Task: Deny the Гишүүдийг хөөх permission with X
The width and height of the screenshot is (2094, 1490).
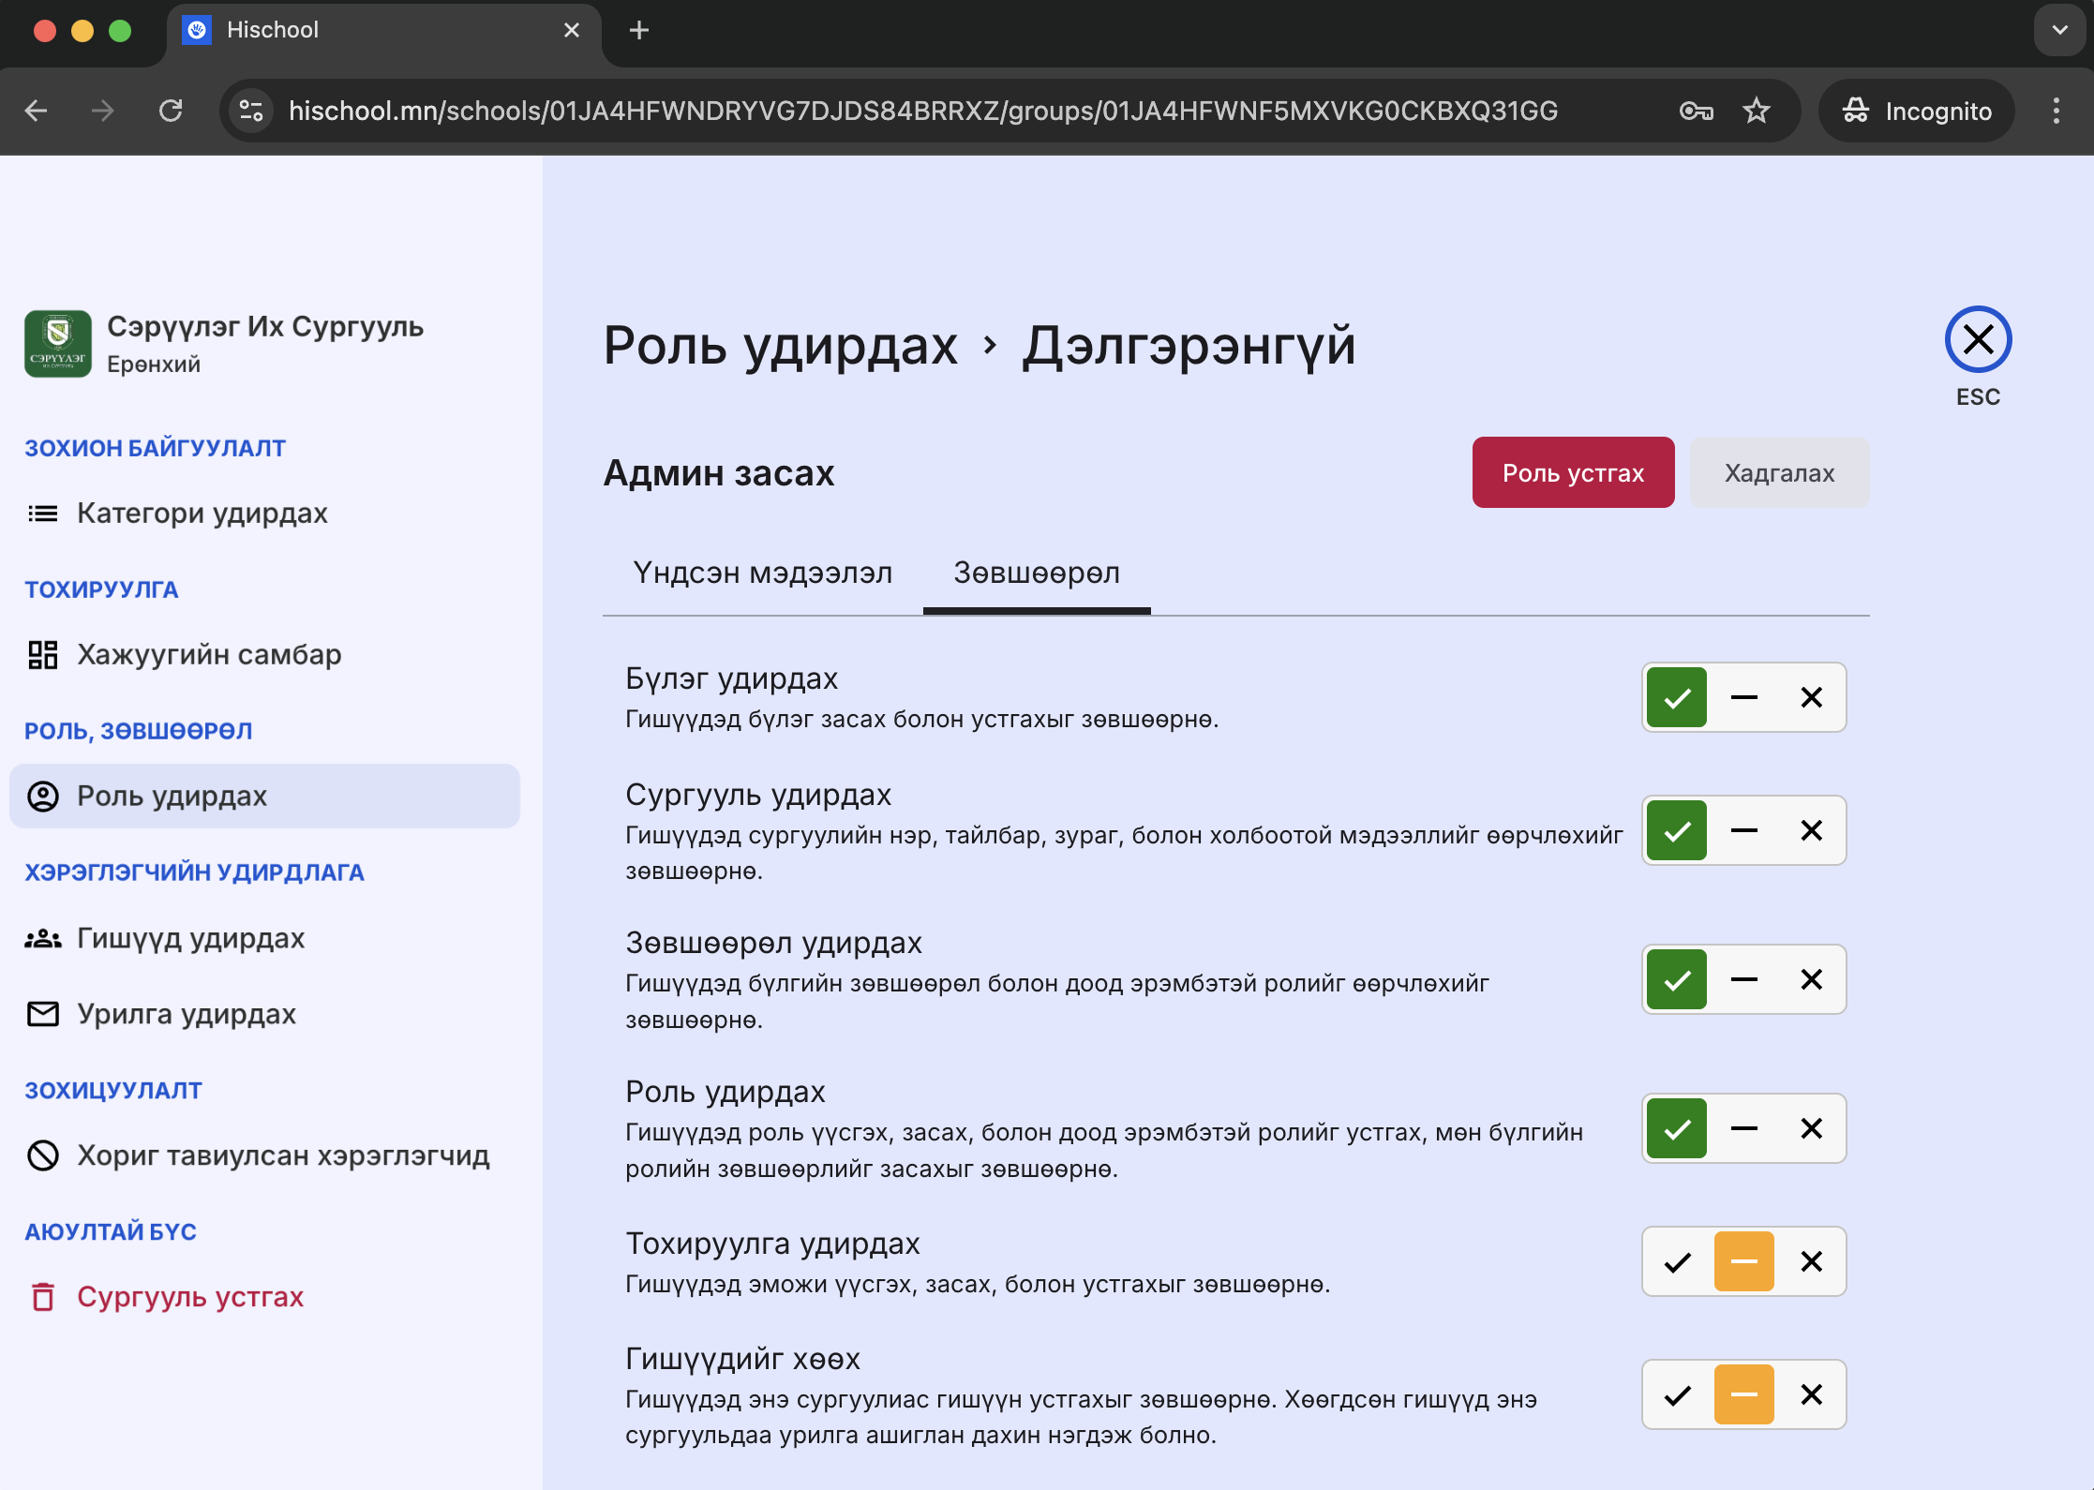Action: pyautogui.click(x=1811, y=1394)
